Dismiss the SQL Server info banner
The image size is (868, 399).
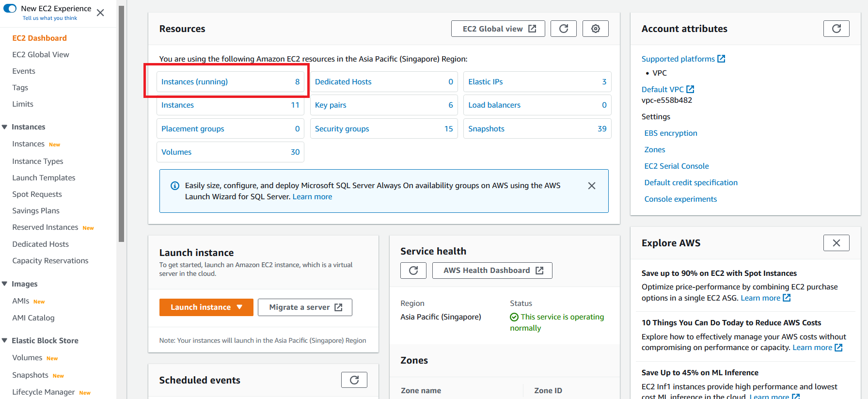(592, 186)
